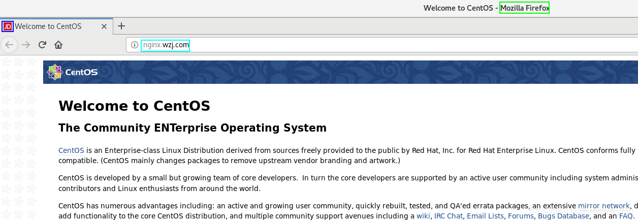Click the Welcome to CentOS heading
638x220 pixels.
(x=134, y=106)
